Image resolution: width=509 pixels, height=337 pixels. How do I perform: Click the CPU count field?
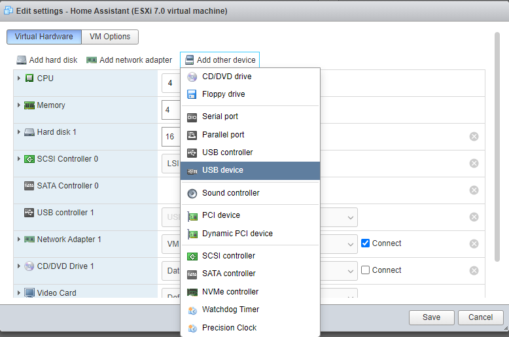(x=171, y=83)
